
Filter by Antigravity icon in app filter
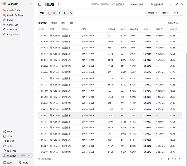click(71, 13)
